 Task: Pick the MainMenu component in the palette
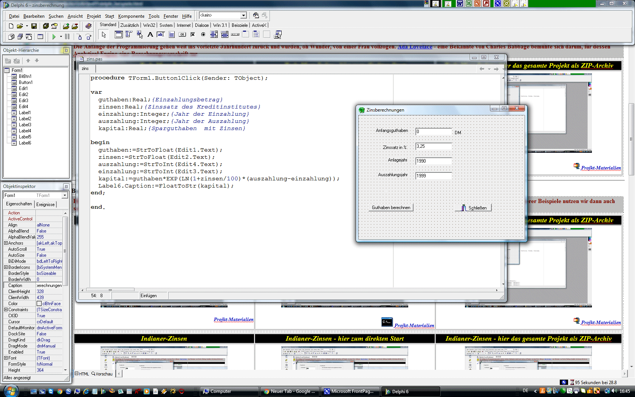click(129, 34)
